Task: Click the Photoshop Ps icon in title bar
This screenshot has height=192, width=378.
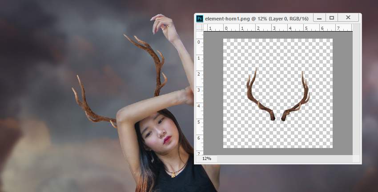Action: [200, 19]
